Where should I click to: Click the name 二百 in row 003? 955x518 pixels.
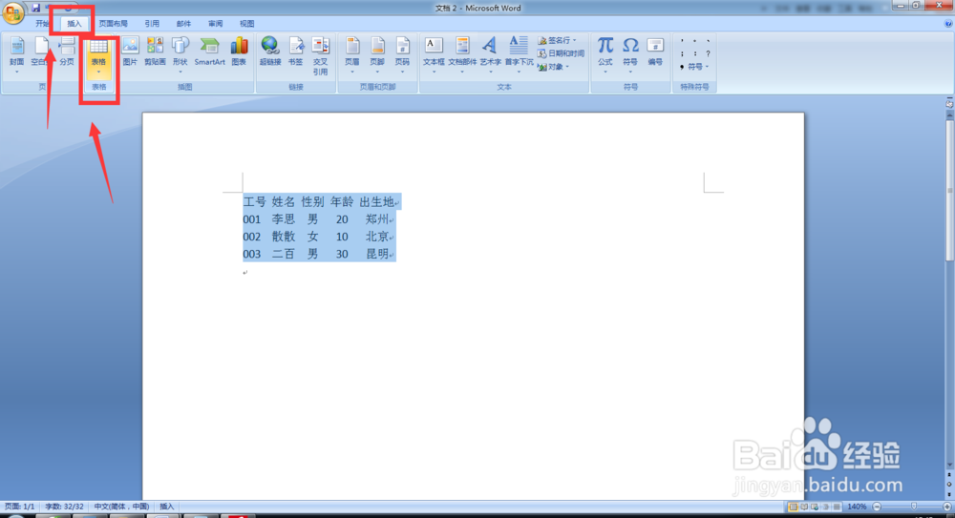point(284,254)
